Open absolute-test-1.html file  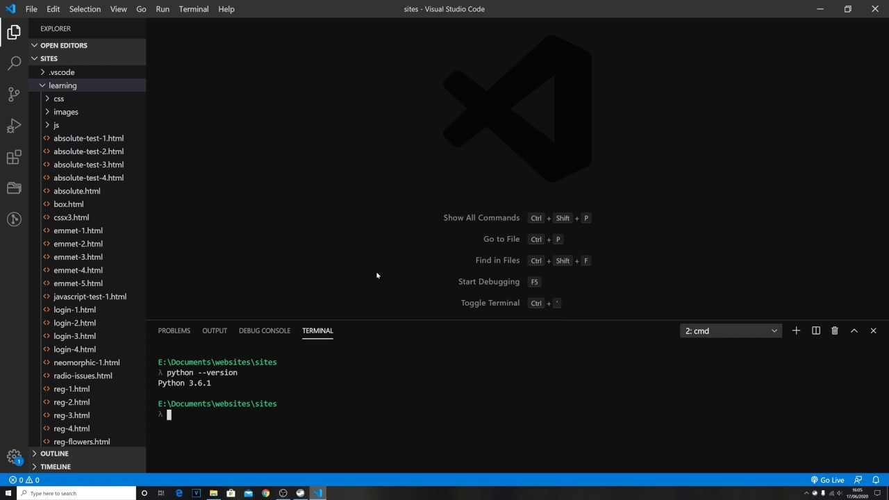tap(88, 138)
